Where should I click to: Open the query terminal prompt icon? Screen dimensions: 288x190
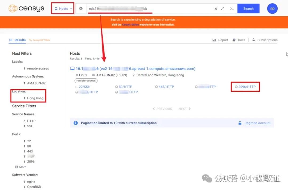[232, 9]
